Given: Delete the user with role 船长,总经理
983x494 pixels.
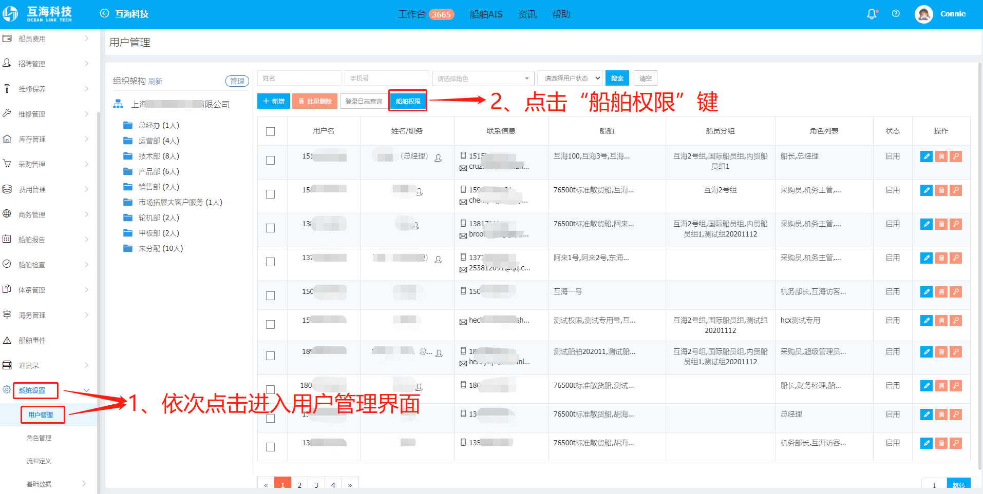Looking at the screenshot, I should [941, 156].
